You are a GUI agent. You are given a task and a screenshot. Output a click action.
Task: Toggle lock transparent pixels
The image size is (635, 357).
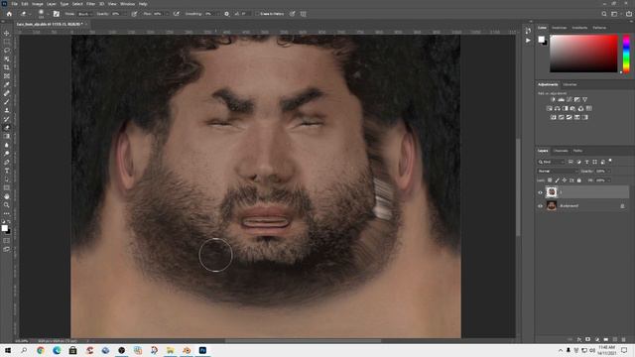(x=550, y=180)
